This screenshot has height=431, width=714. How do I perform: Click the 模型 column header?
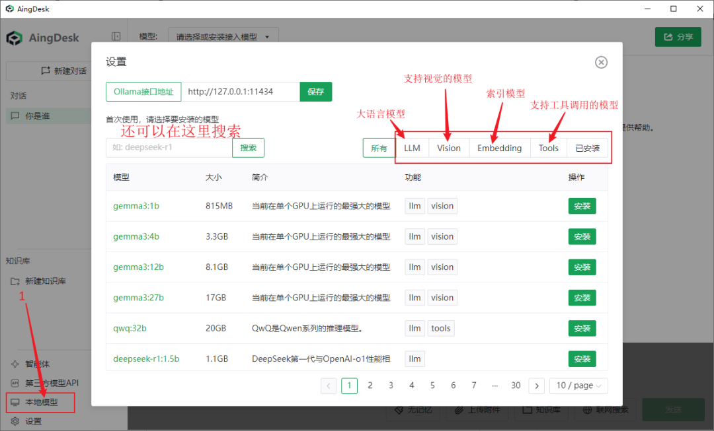tap(121, 177)
